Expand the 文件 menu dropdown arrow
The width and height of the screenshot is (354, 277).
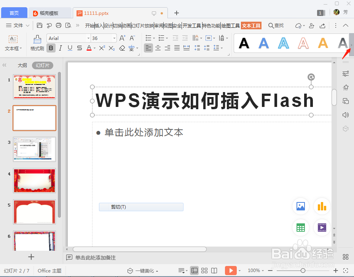point(27,25)
